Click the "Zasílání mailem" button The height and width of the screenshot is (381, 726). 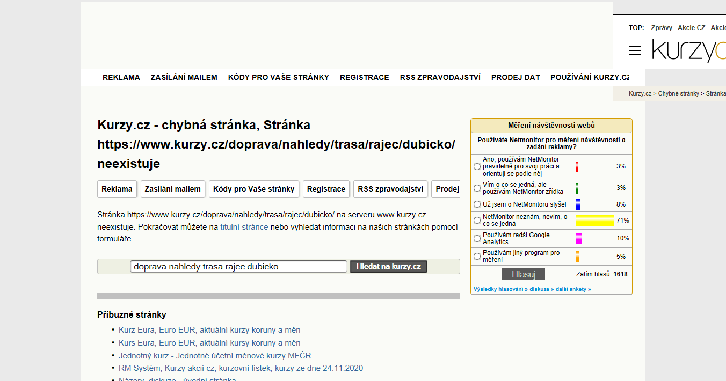point(173,189)
